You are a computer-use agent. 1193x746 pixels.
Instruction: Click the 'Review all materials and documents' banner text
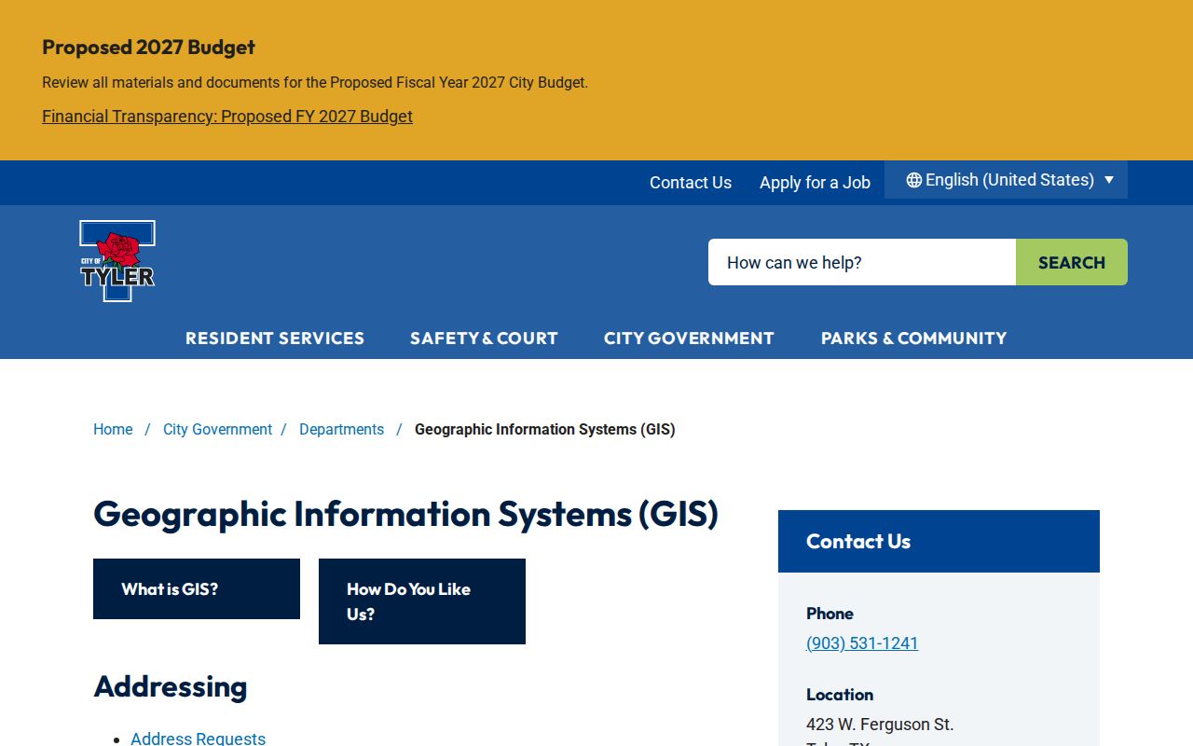click(315, 83)
